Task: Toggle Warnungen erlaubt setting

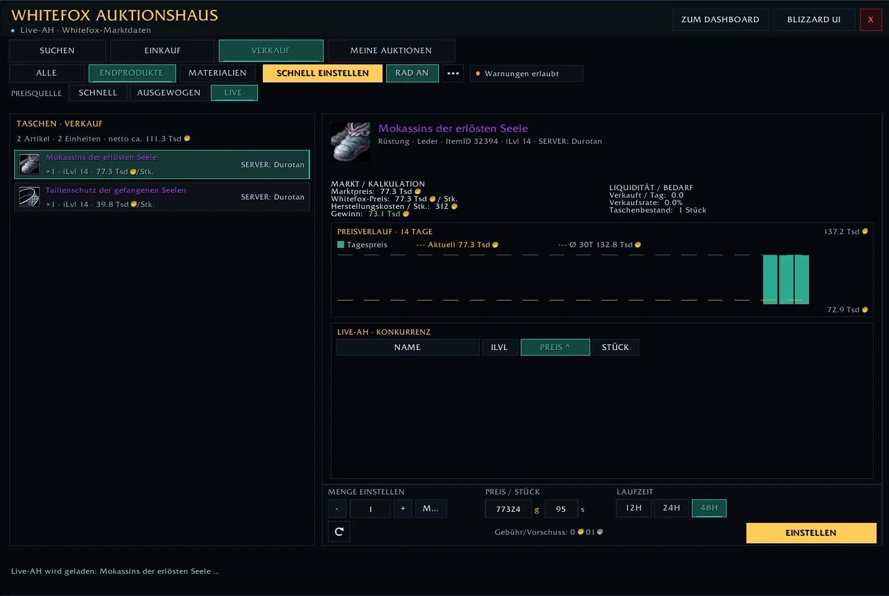Action: click(526, 74)
